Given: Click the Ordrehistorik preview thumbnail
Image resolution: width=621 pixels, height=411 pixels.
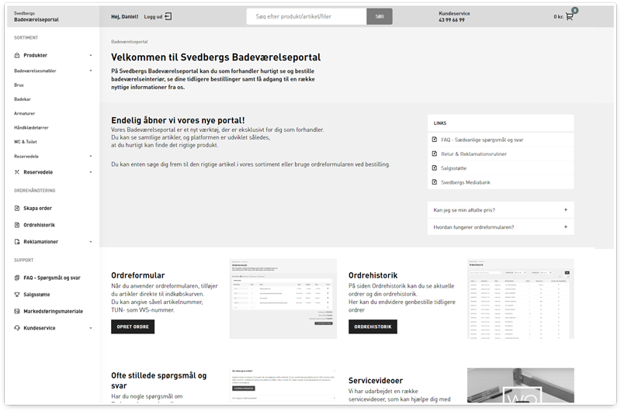Looking at the screenshot, I should click(520, 299).
